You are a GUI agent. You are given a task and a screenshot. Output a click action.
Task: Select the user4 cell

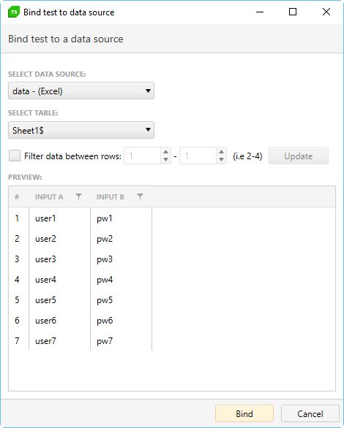pos(59,280)
